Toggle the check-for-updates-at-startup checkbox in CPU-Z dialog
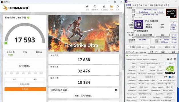This screenshot has width=179, height=102. [135, 31]
